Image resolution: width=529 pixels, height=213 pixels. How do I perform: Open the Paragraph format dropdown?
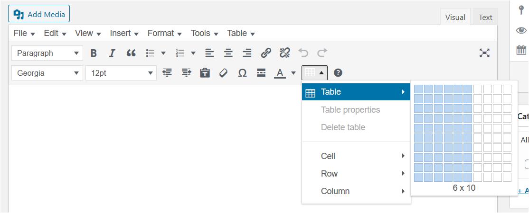click(x=47, y=53)
